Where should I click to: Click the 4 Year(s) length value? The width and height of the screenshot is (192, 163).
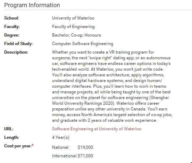pos(61,137)
